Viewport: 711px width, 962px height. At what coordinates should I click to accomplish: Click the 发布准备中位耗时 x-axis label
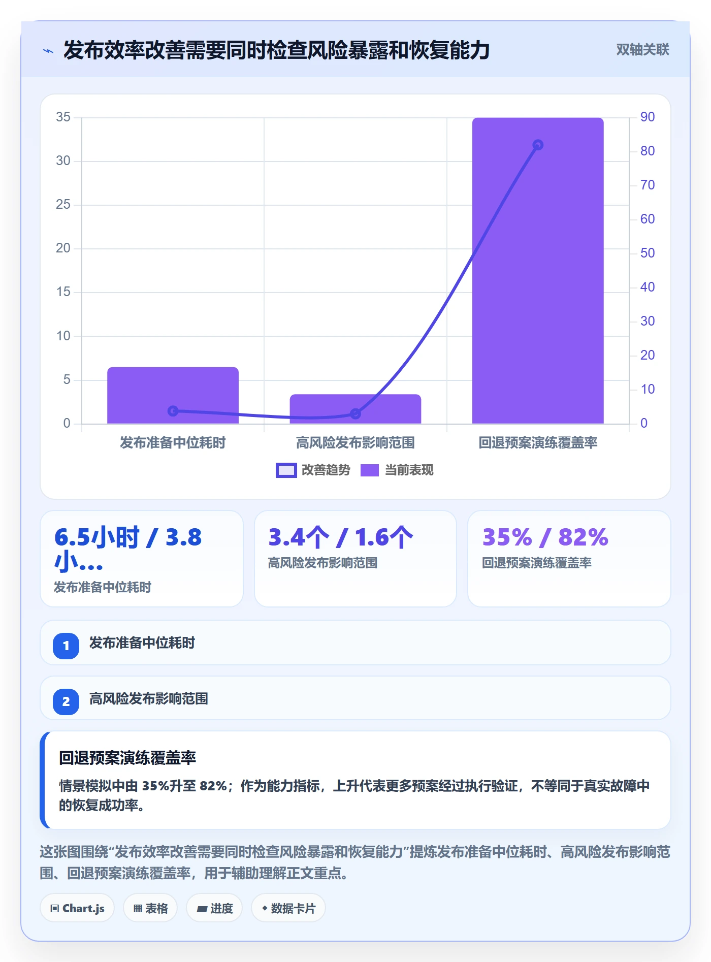coord(173,442)
